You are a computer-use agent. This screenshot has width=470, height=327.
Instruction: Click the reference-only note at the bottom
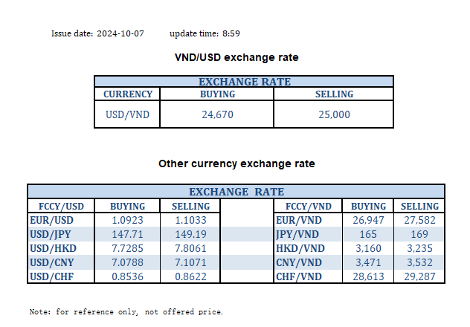tap(126, 311)
